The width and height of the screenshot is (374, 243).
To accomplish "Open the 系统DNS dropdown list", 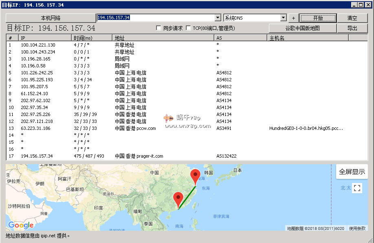I will click(x=284, y=18).
